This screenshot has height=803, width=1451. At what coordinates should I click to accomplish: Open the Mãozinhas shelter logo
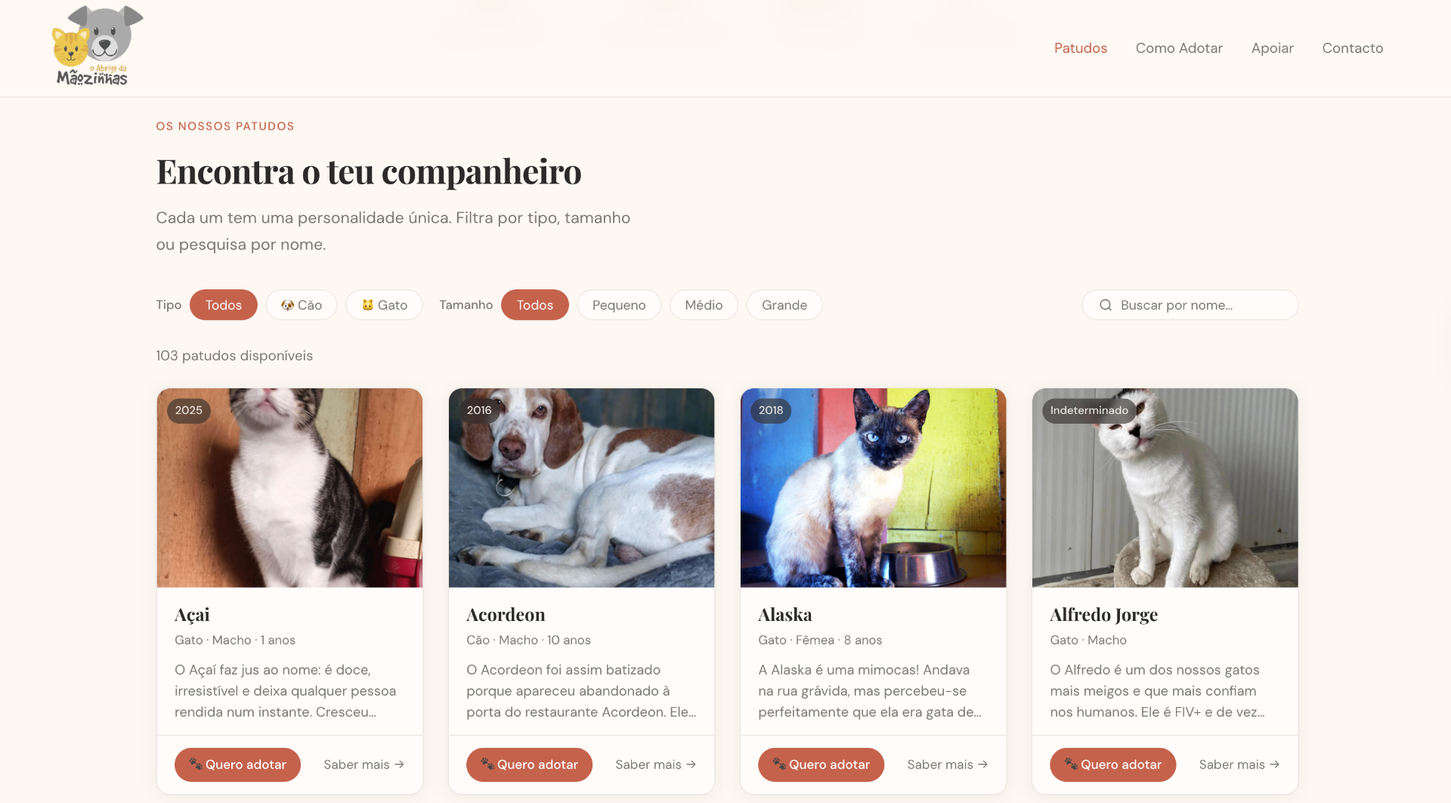coord(97,46)
